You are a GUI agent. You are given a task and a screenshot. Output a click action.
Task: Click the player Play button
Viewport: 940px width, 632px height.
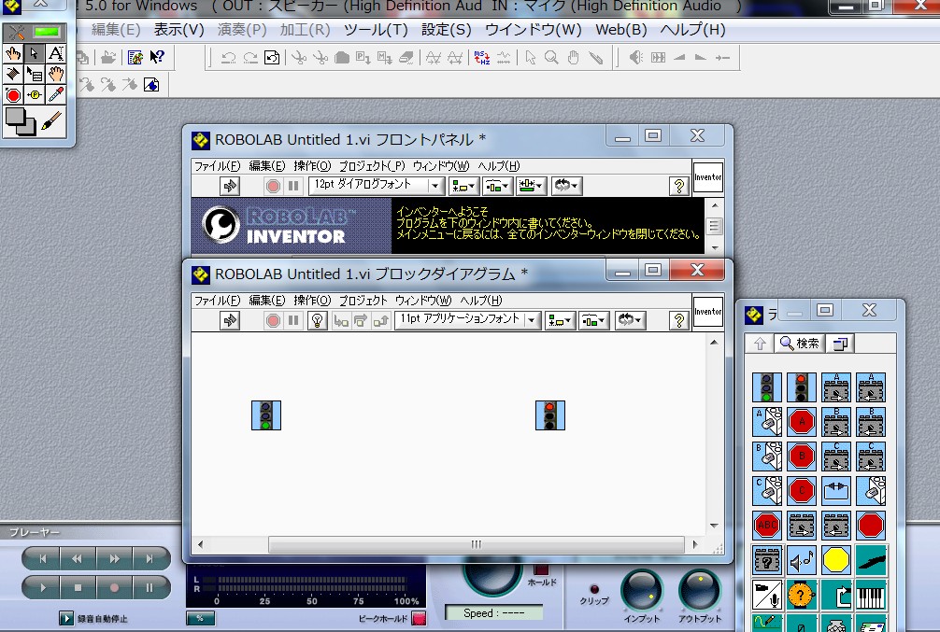click(43, 588)
